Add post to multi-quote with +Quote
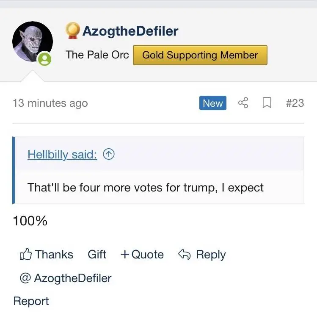The image size is (317, 319). (x=142, y=254)
